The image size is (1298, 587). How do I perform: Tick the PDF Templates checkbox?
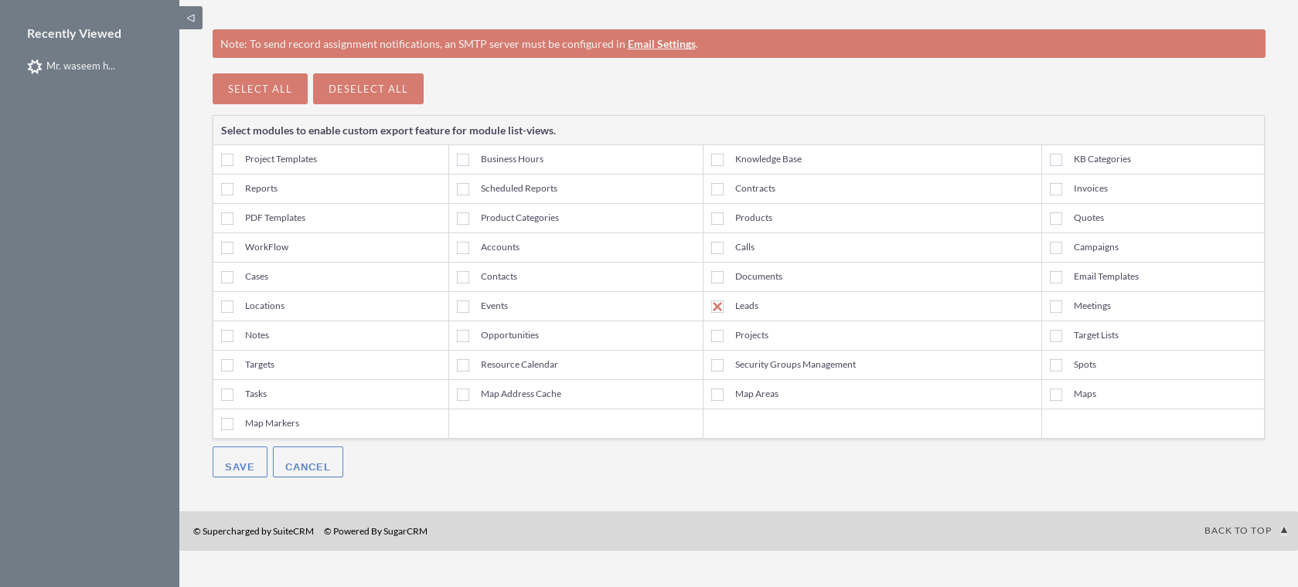pyautogui.click(x=227, y=219)
